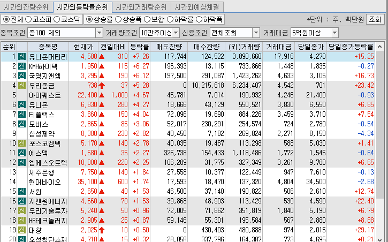The width and height of the screenshot is (388, 242).
Task: Select the 상승폭 sort radio button
Action: pos(118,19)
